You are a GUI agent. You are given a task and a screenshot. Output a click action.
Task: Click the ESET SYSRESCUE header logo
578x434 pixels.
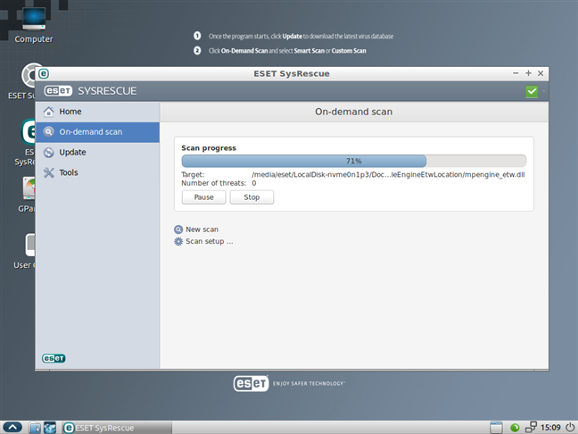[x=90, y=91]
